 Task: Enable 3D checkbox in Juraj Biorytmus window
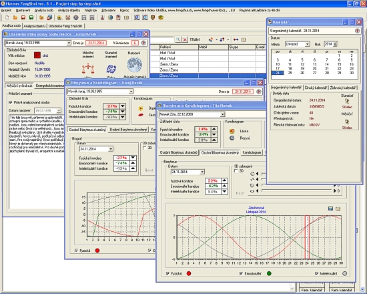pyautogui.click(x=144, y=148)
